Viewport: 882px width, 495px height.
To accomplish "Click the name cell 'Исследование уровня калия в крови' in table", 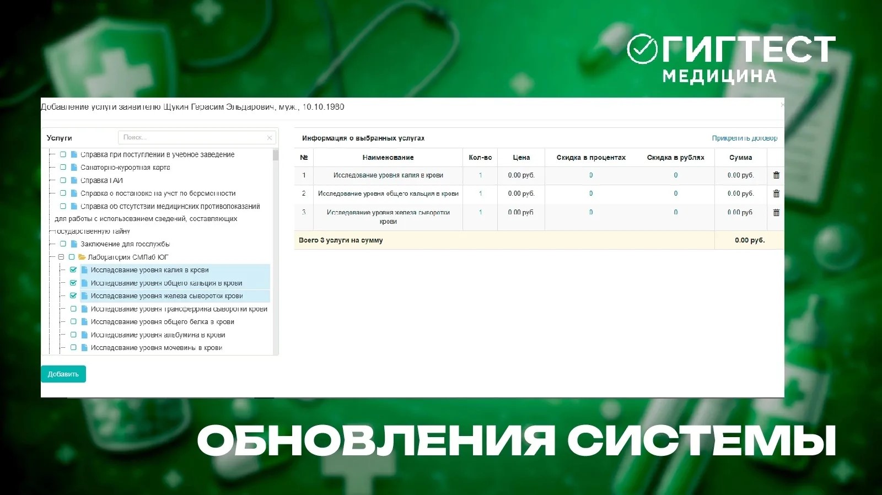I will (388, 175).
